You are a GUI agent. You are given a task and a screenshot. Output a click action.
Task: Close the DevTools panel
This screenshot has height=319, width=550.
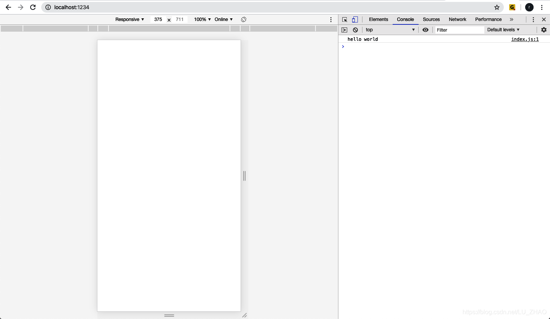(544, 19)
